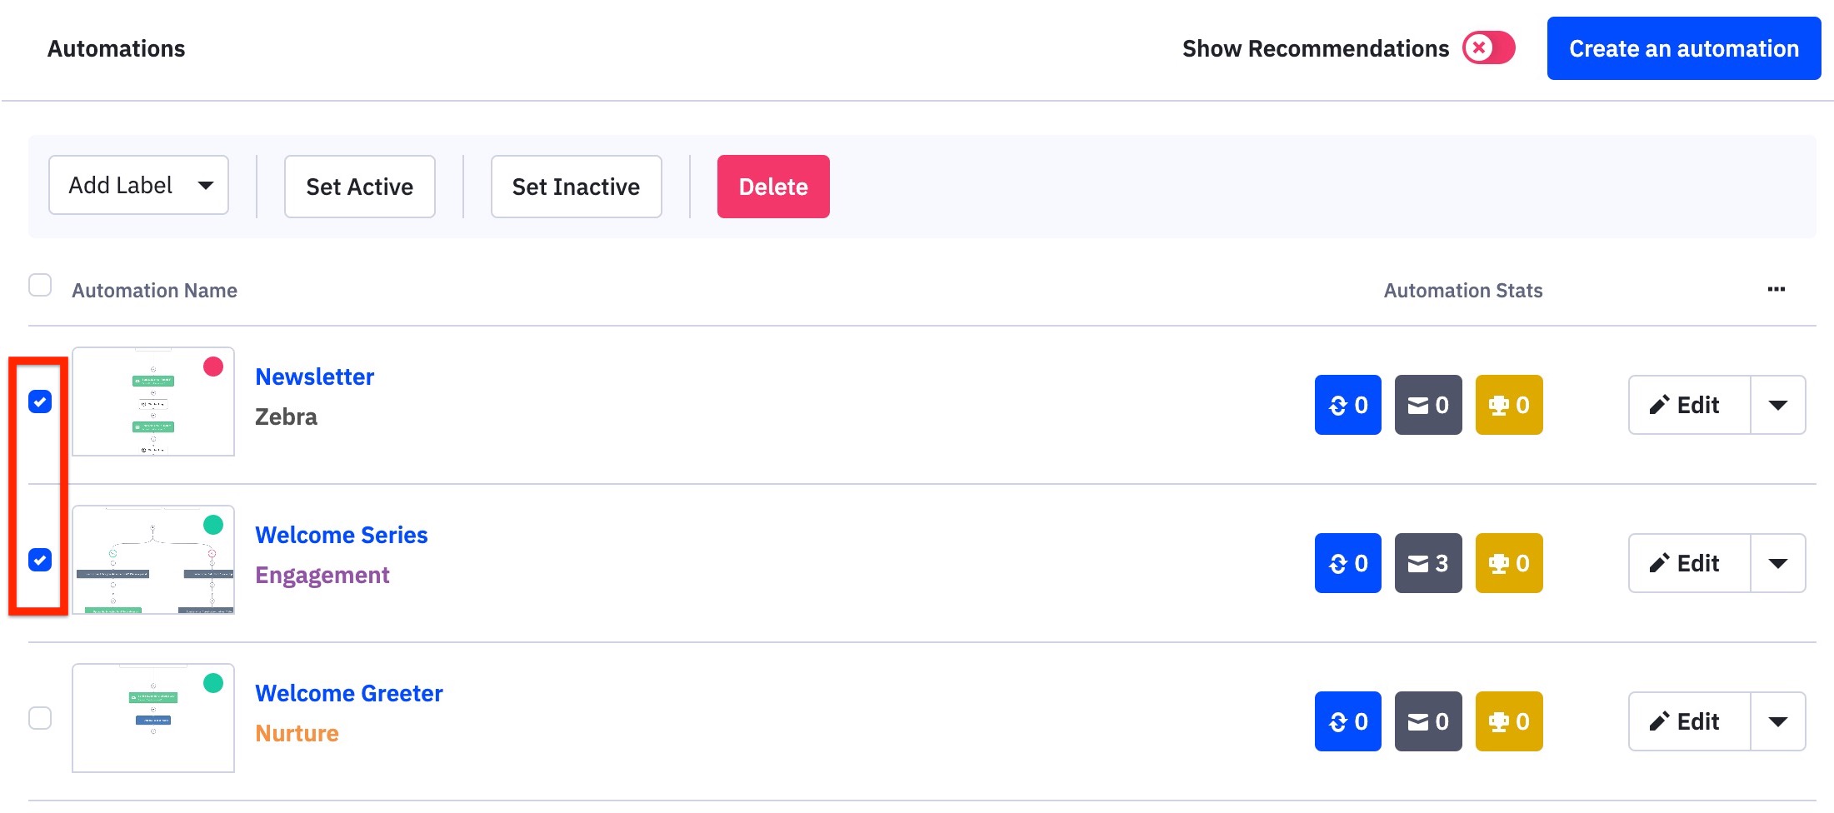Click the blue entries stat for Welcome Greeter
Image resolution: width=1834 pixels, height=813 pixels.
pos(1347,721)
